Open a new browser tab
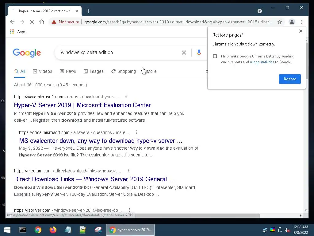Viewport: 314px width, 236px height. (x=88, y=11)
